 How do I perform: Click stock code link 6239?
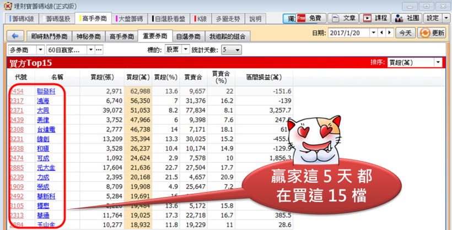pyautogui.click(x=17, y=177)
